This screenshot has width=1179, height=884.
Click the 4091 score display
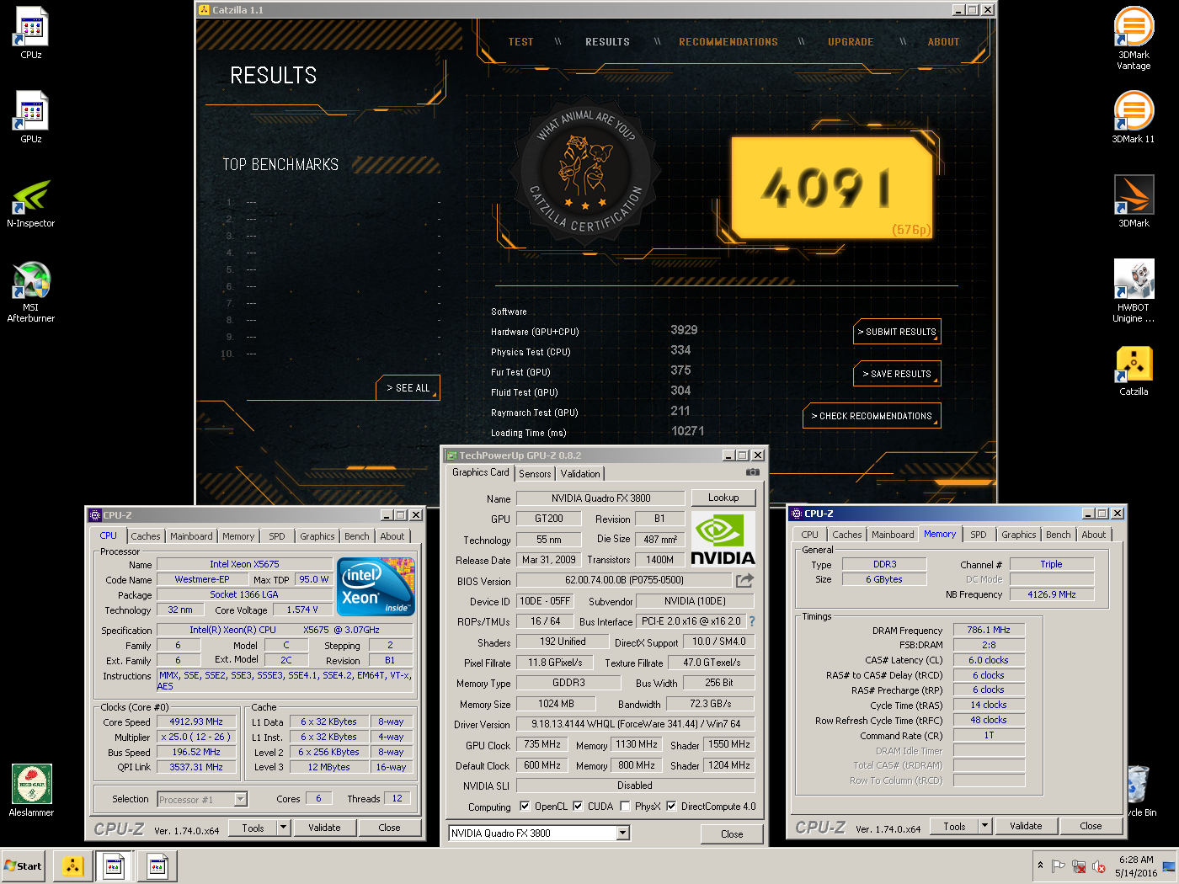[831, 188]
